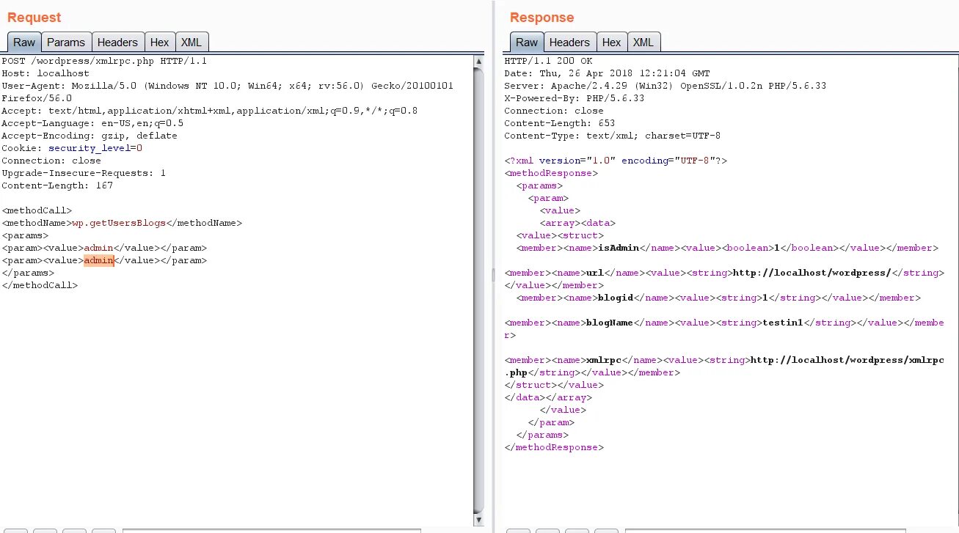Image resolution: width=959 pixels, height=533 pixels.
Task: Click the Request pane vertical scrollbar thumb
Action: point(479,290)
